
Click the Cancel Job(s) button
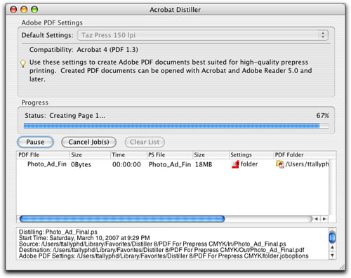point(88,142)
